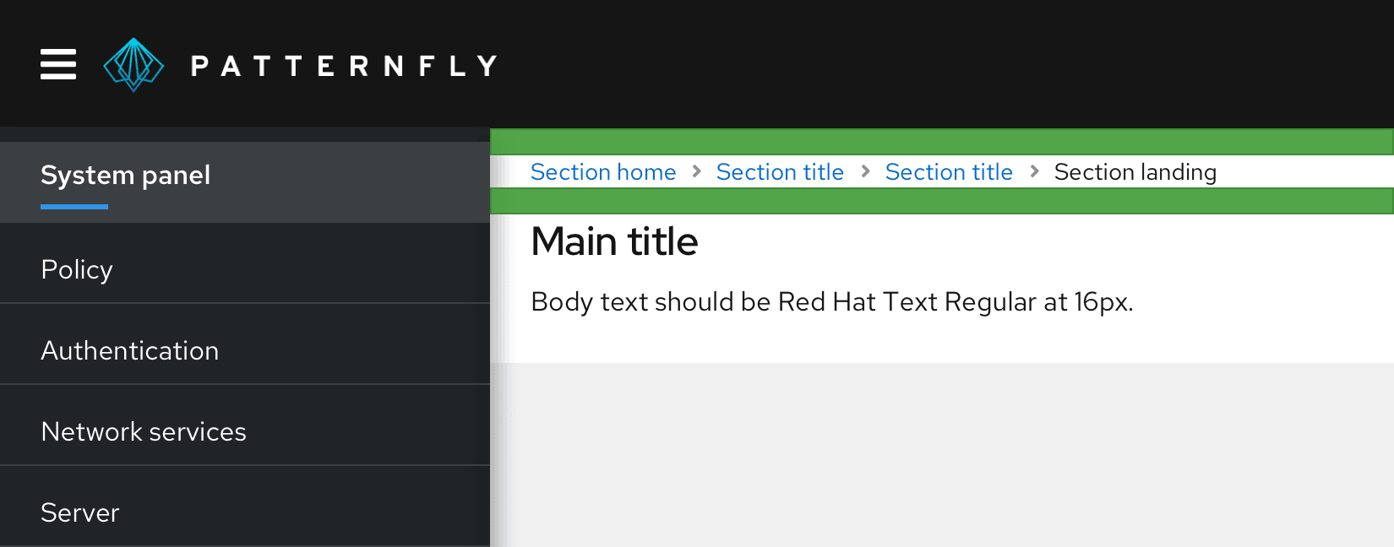Click the first Section title breadcrumb

point(780,172)
